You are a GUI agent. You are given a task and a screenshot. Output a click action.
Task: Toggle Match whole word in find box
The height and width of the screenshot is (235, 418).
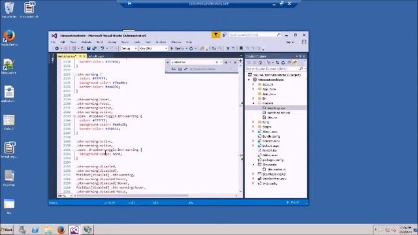[180, 69]
